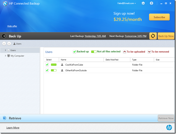Click the Select column header
Image resolution: width=176 pixels, height=134 pixels.
click(x=52, y=60)
